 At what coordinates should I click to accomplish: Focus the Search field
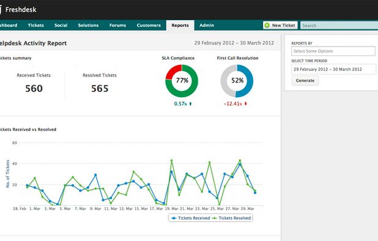tap(339, 25)
